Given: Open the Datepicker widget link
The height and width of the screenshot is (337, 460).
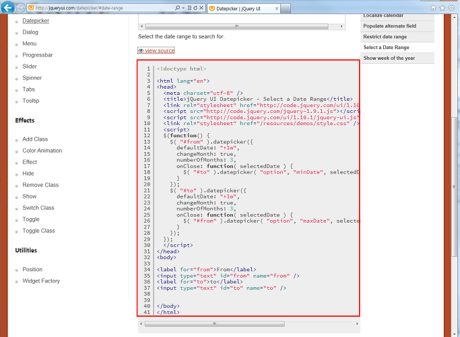Looking at the screenshot, I should (x=36, y=21).
